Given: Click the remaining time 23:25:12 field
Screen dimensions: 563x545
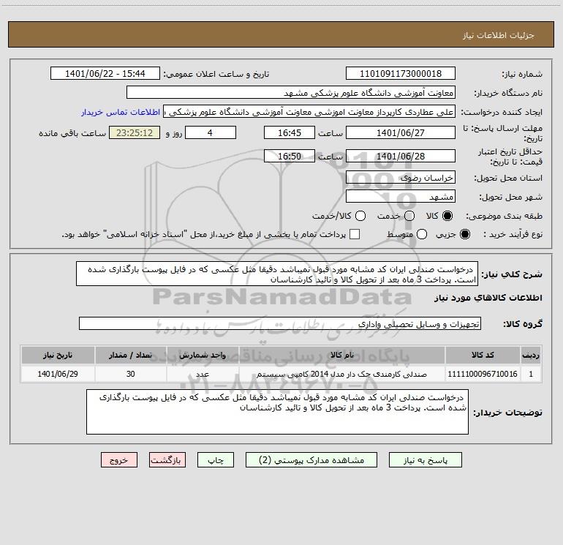Looking at the screenshot, I should click(x=135, y=132).
